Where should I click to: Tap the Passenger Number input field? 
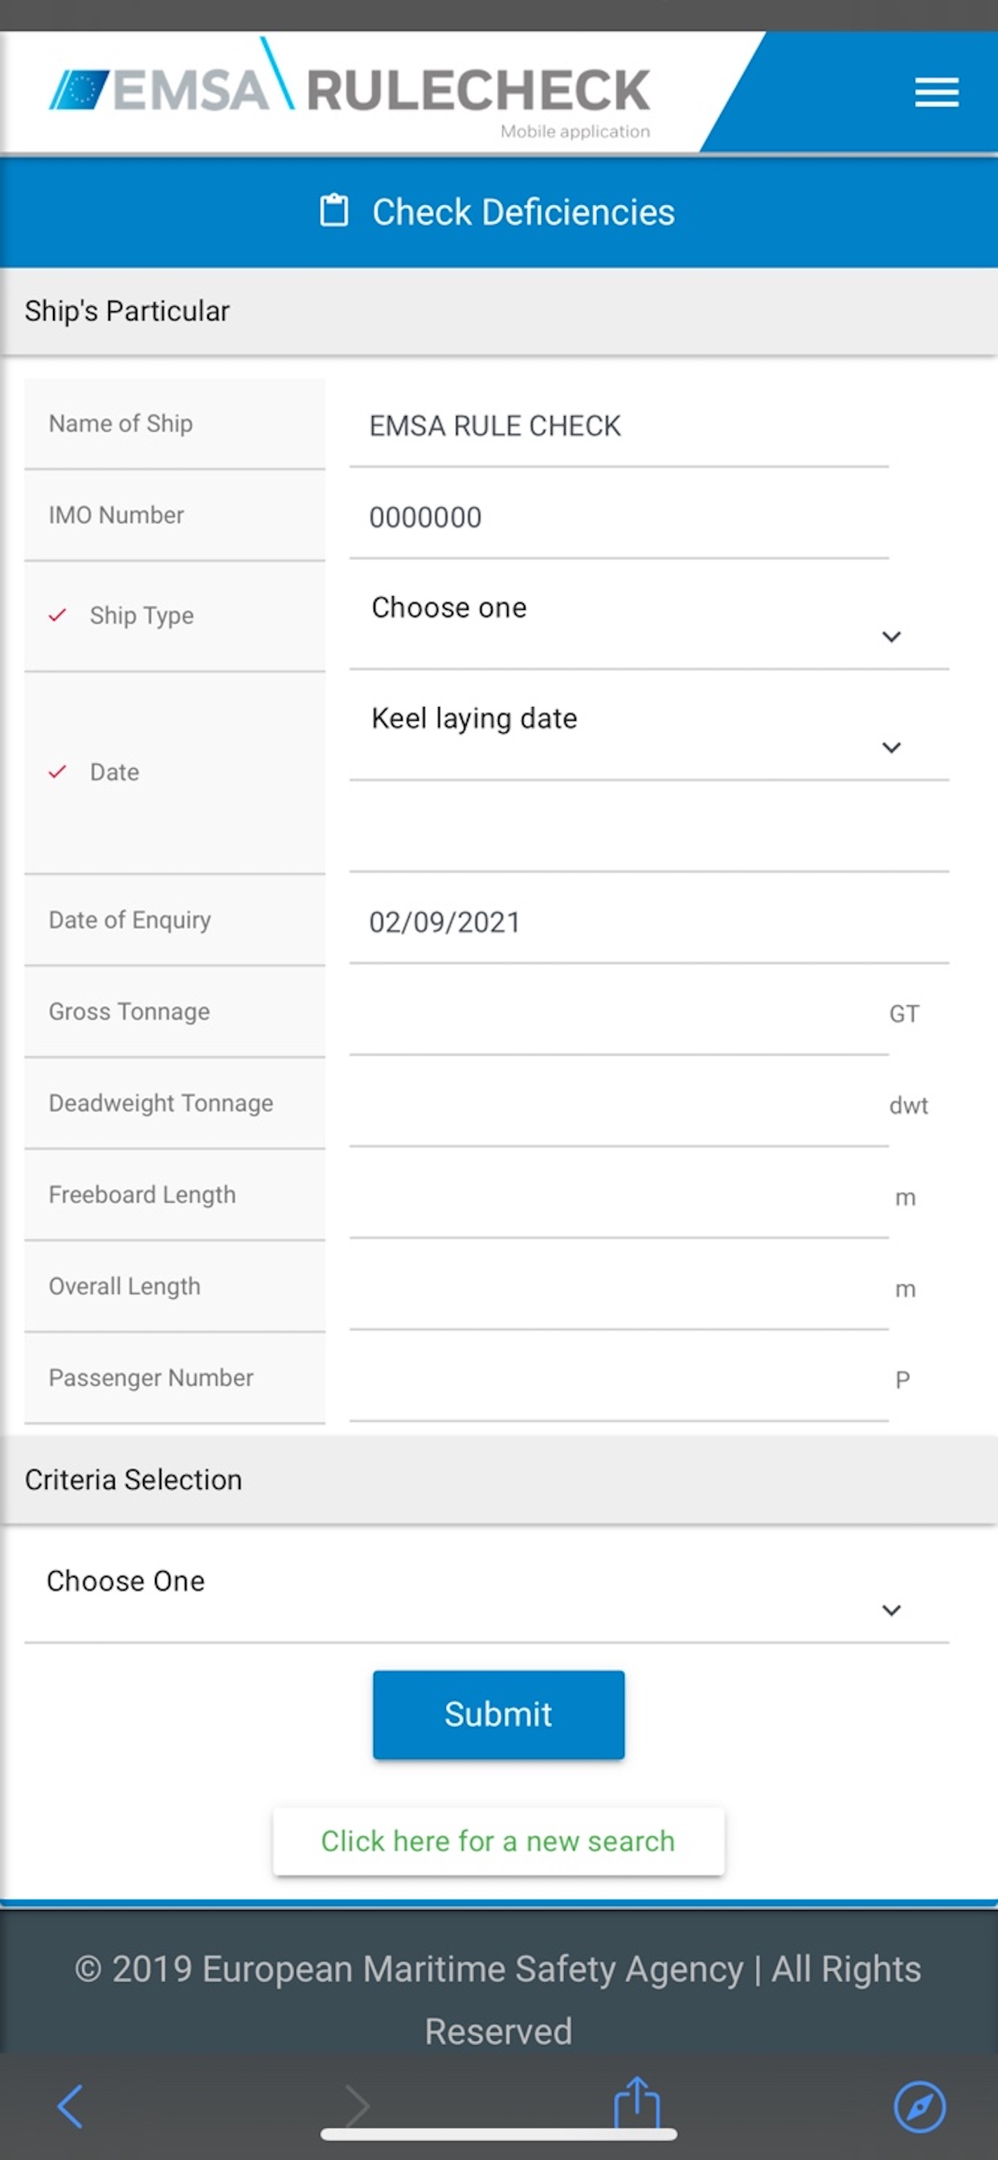619,1378
